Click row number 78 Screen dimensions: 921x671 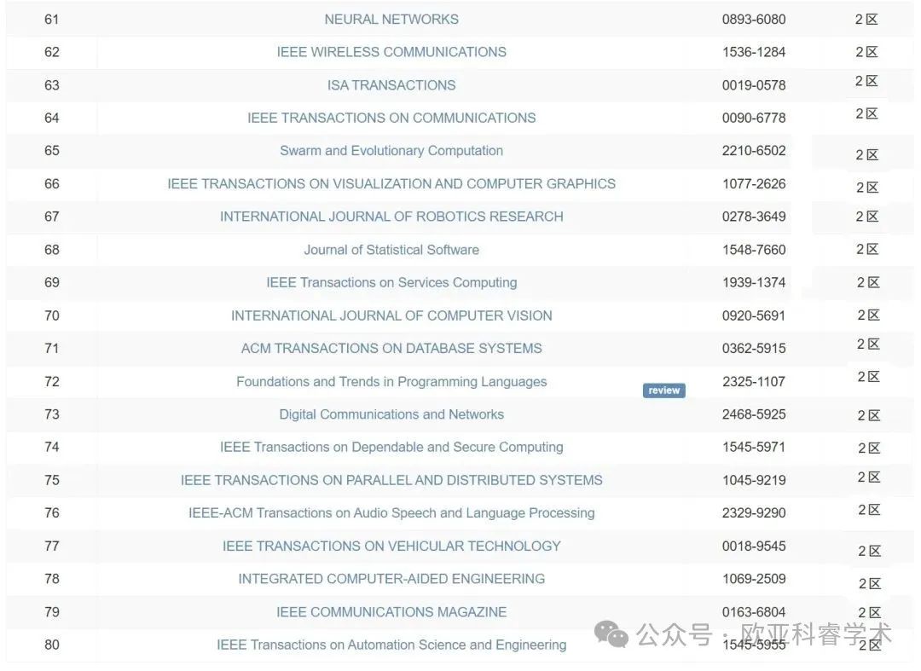tap(52, 579)
